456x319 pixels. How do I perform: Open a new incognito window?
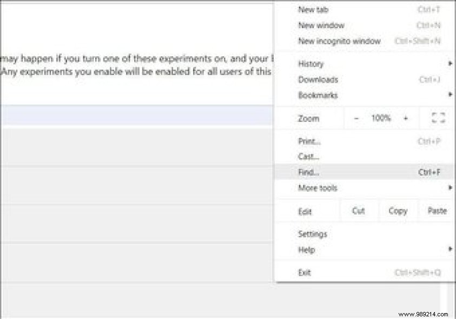coord(339,40)
